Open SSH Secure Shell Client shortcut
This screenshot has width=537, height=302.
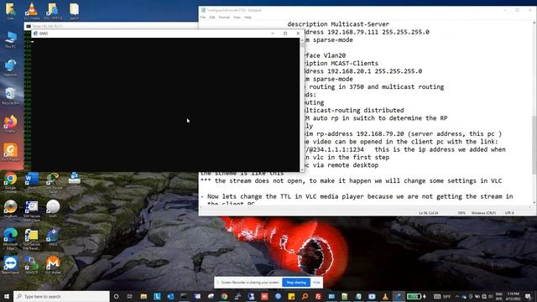click(x=32, y=211)
